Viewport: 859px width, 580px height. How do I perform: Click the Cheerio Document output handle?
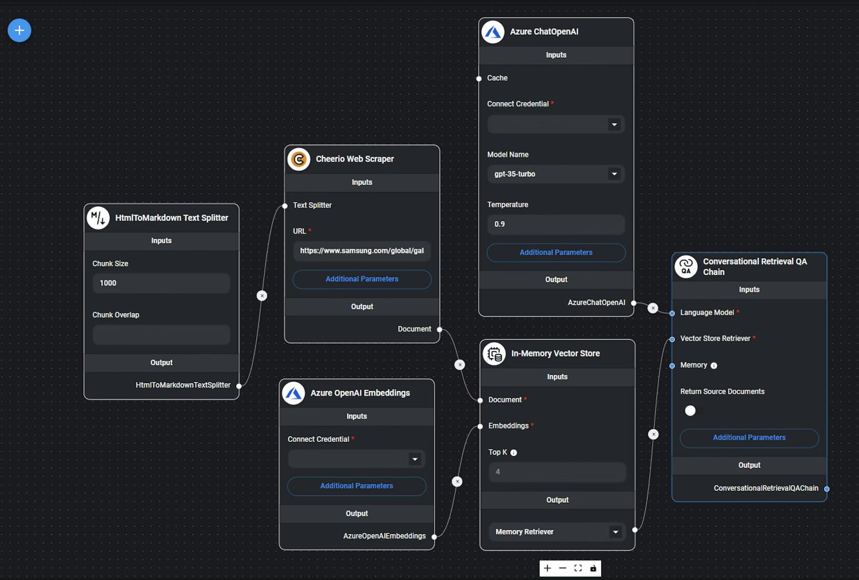coord(439,330)
